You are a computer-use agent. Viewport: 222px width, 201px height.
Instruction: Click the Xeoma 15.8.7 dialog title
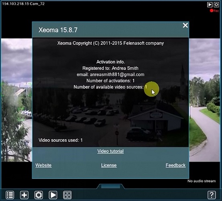click(58, 30)
